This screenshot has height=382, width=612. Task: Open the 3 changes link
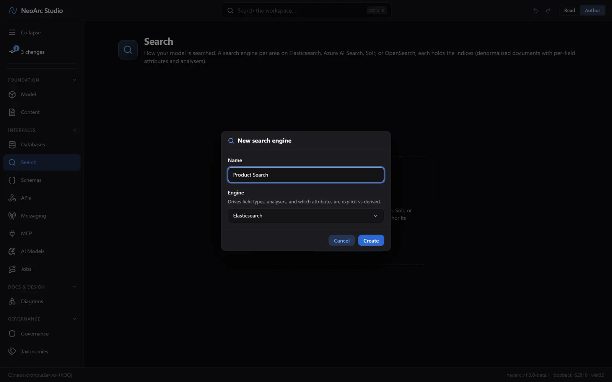[x=33, y=52]
